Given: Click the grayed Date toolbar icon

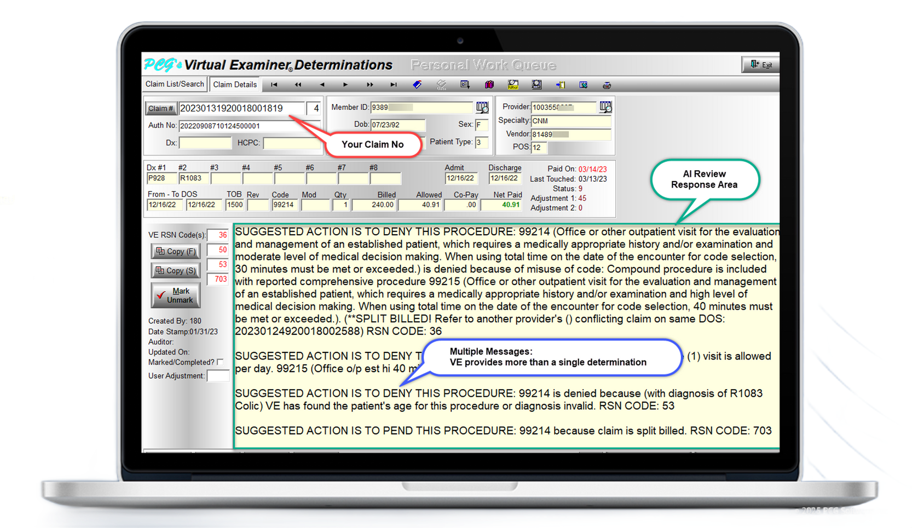Looking at the screenshot, I should [441, 84].
